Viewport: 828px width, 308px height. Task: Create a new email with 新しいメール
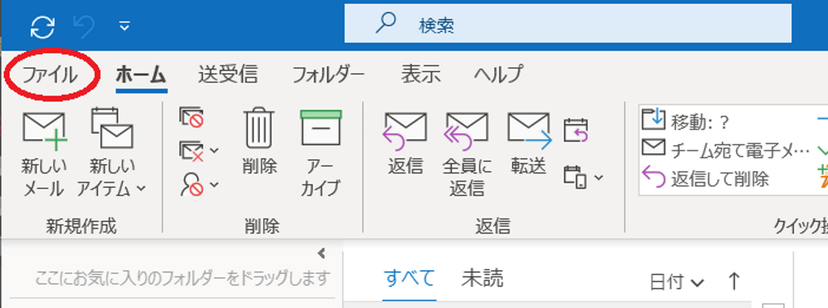click(x=44, y=154)
